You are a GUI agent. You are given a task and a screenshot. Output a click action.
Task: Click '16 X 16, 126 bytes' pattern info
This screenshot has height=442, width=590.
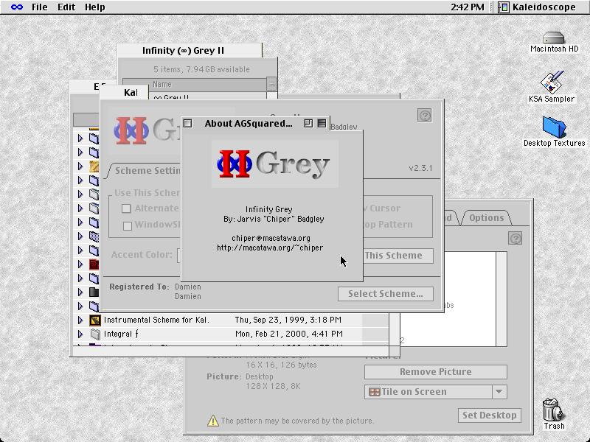point(281,365)
